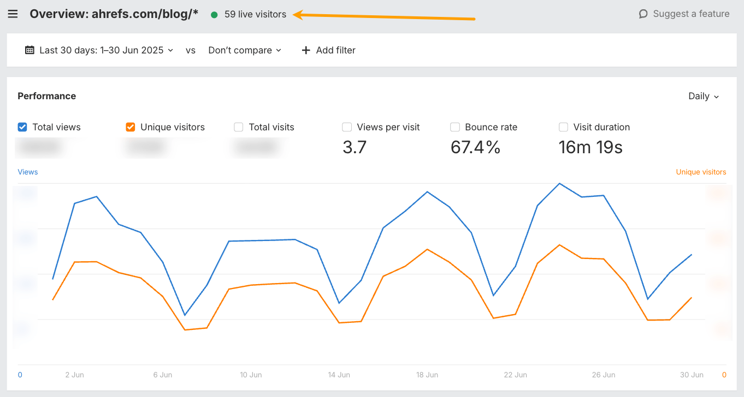Expand the Don't compare dropdown

(x=245, y=50)
